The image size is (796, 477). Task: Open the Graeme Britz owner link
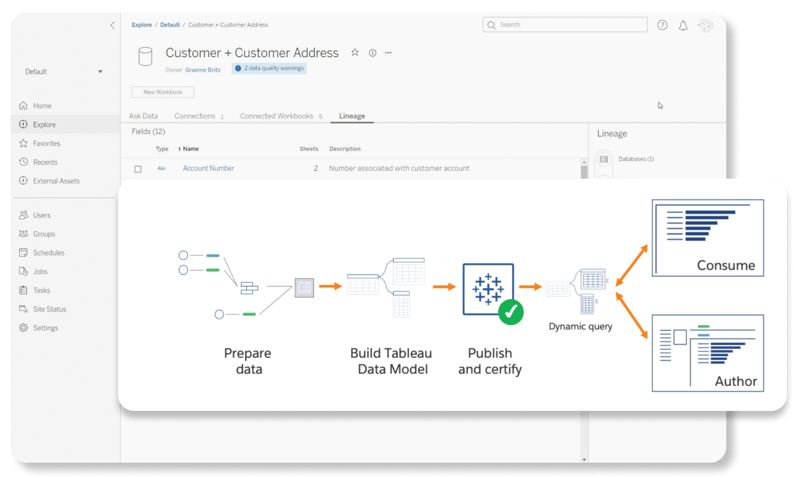[203, 70]
